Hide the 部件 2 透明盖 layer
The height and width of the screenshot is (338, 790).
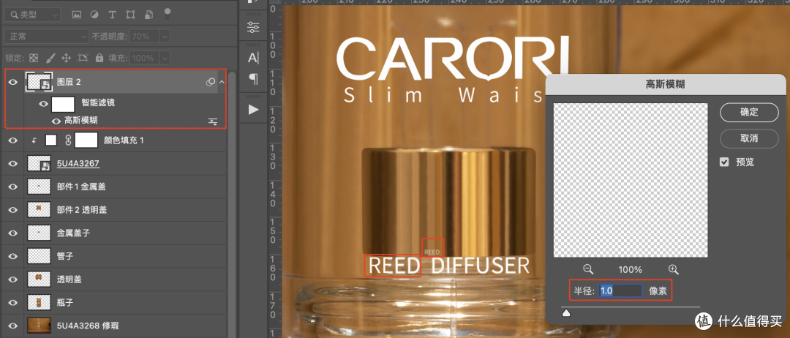[12, 210]
